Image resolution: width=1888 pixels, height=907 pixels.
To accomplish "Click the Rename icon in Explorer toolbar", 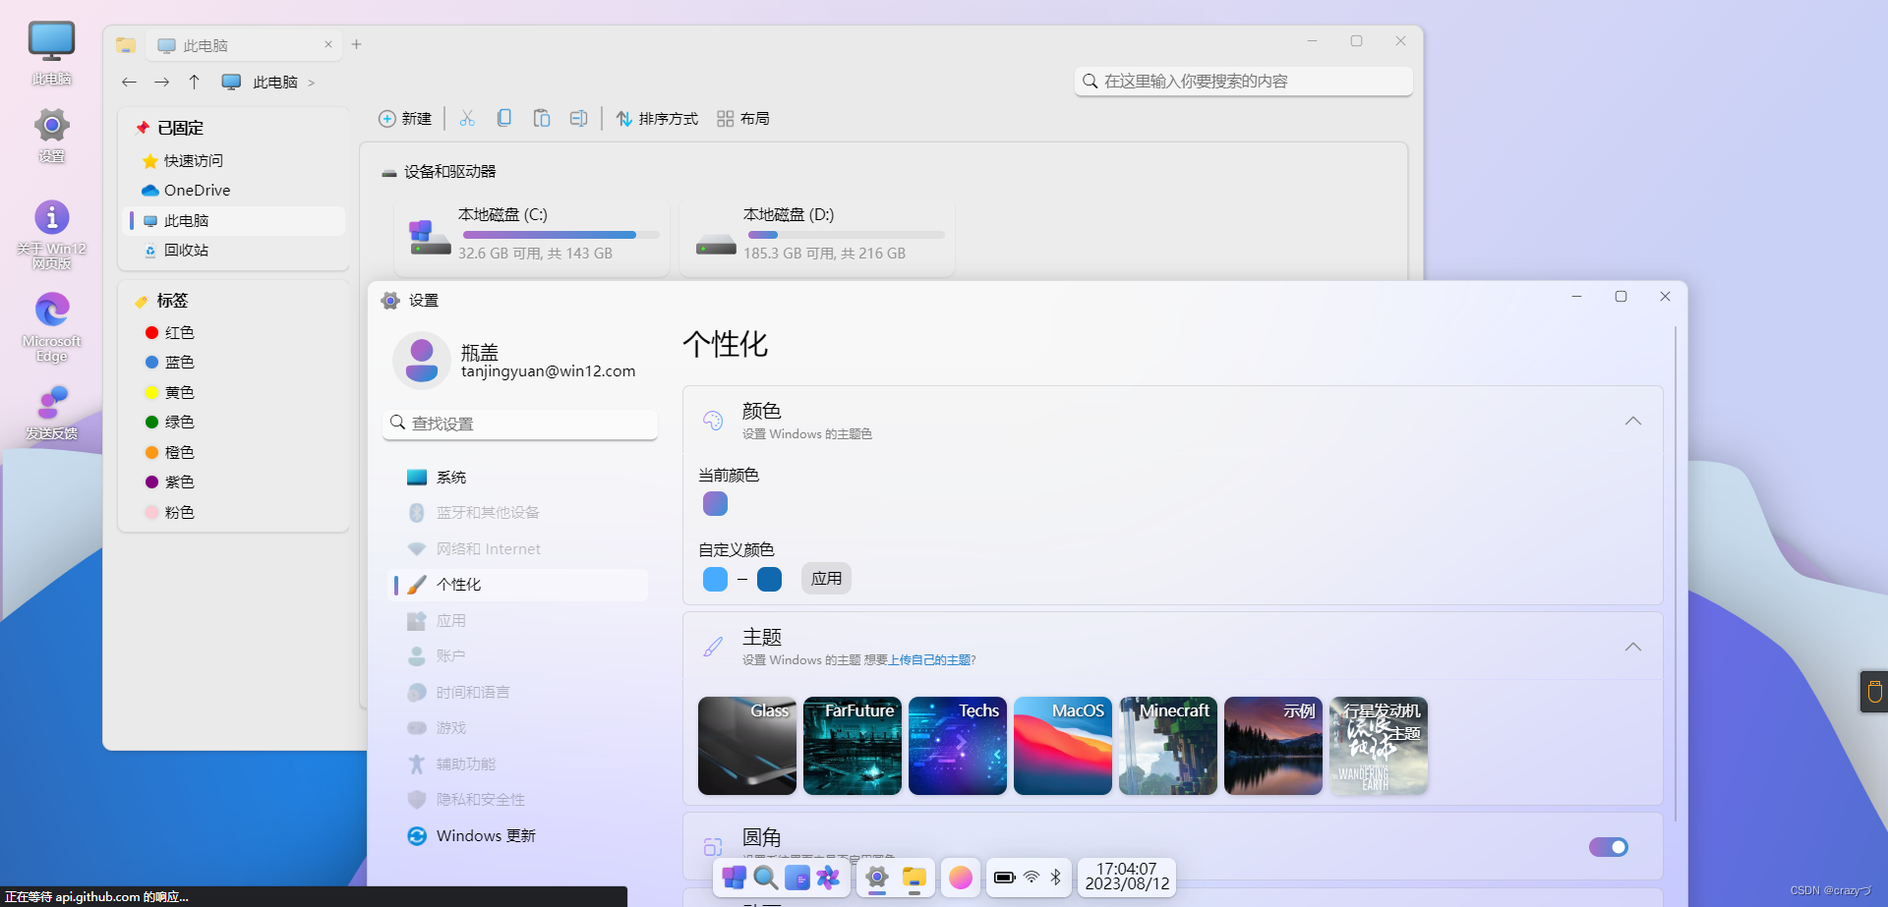I will (579, 118).
